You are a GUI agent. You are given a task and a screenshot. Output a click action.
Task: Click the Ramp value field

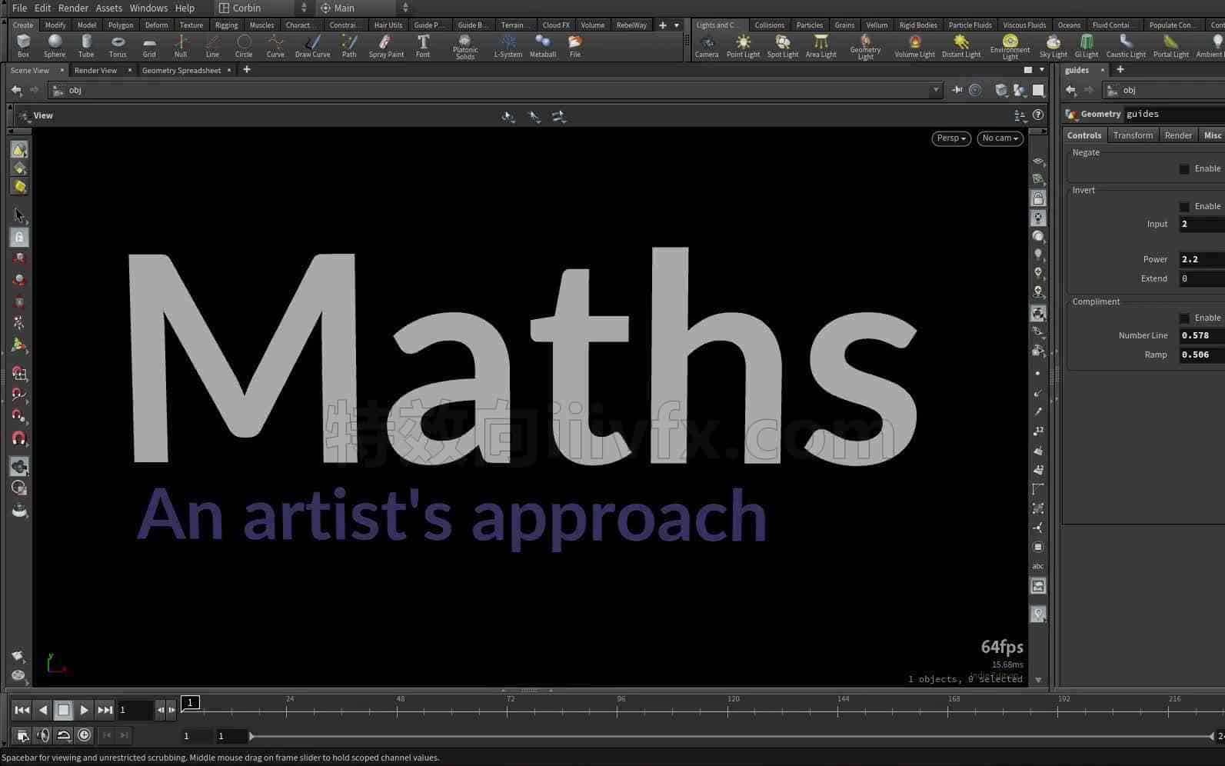[1202, 355]
